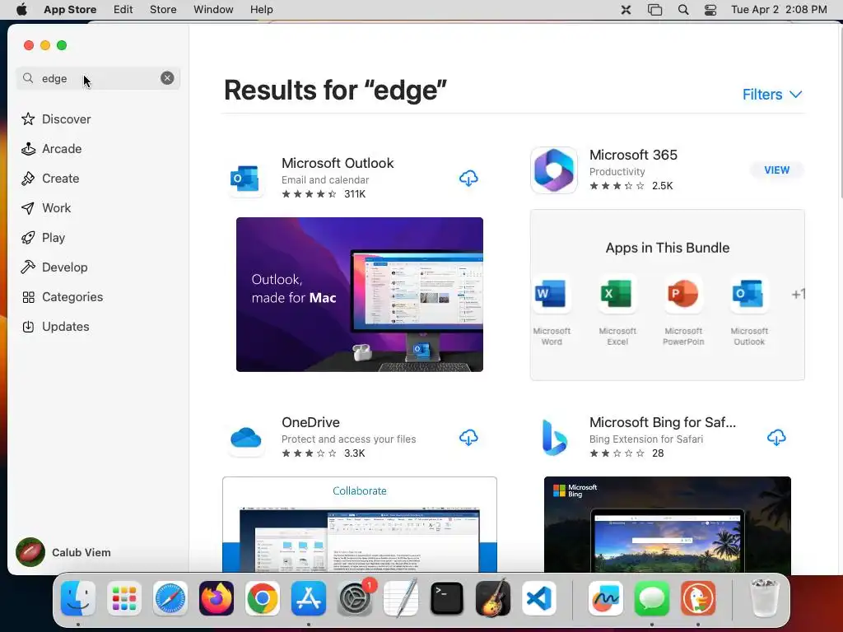The width and height of the screenshot is (843, 632).
Task: Select Microsoft Word in the bundle
Action: click(x=551, y=310)
